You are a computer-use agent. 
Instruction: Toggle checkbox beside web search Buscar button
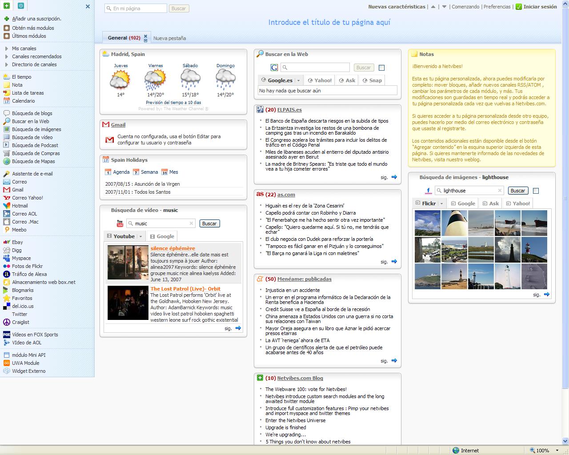tap(381, 68)
